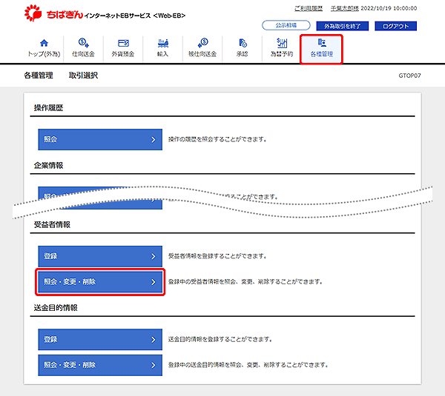Click 送金目的情報 登録 button
Screen dimensions: 445x396
coord(100,339)
